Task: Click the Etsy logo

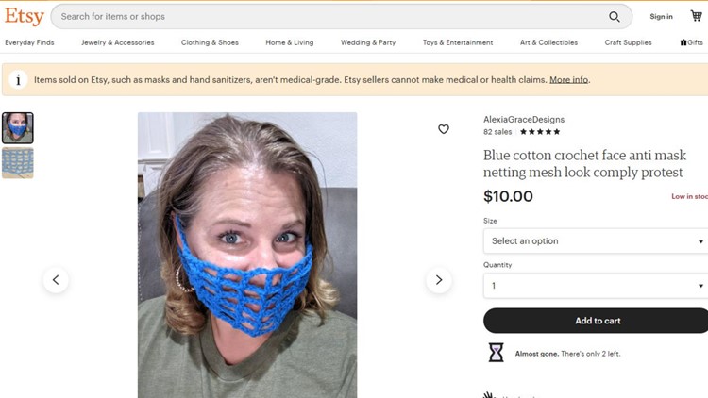Action: coord(25,17)
